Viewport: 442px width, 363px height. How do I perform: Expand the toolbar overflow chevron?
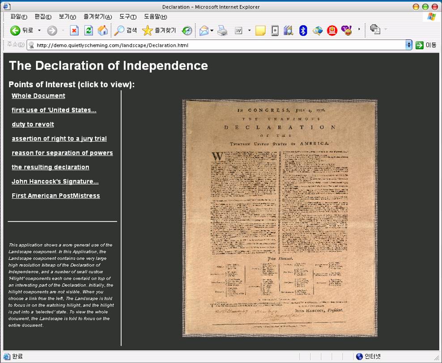pyautogui.click(x=359, y=30)
